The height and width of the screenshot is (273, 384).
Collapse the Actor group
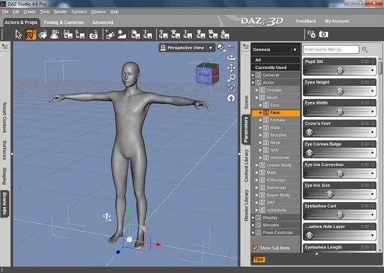[253, 82]
